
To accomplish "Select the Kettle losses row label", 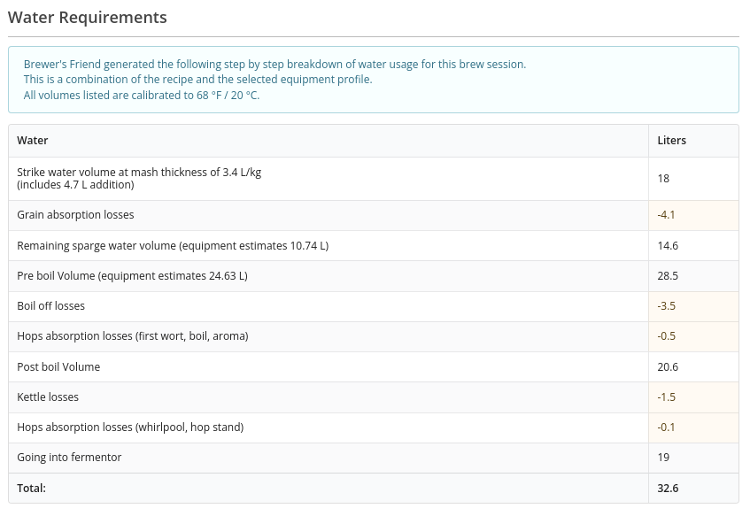I will [48, 397].
